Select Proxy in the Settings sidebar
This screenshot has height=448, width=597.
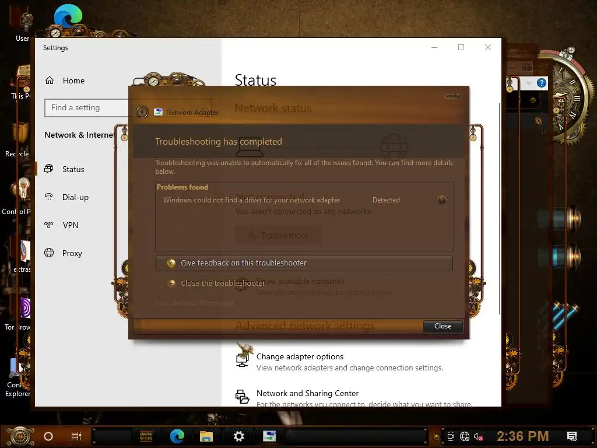coord(72,253)
